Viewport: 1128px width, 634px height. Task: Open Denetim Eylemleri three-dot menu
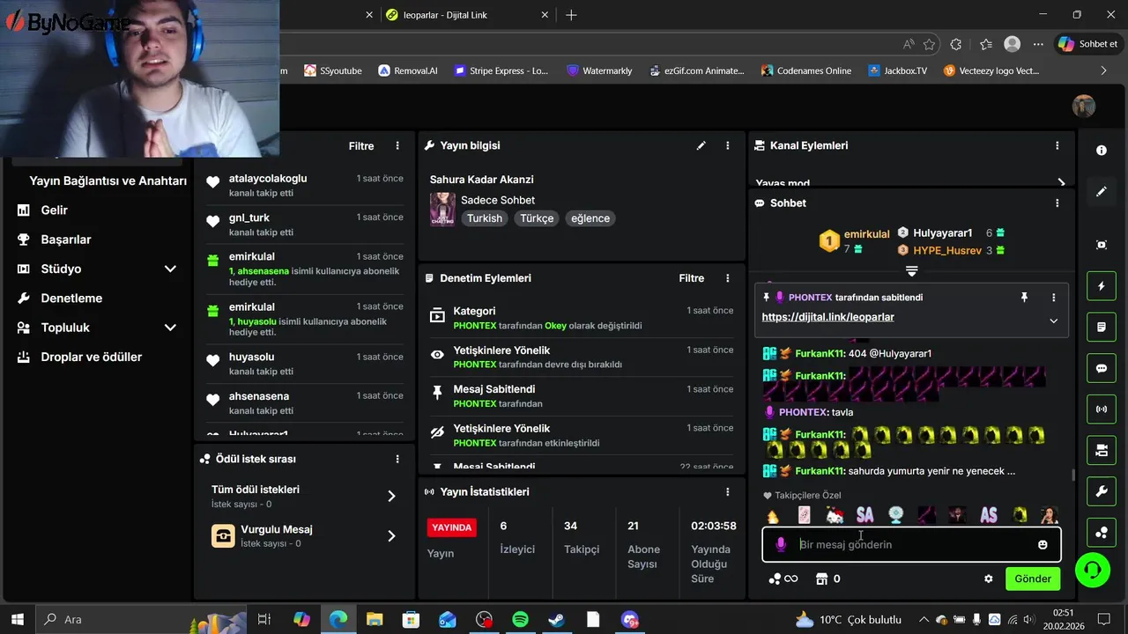[728, 278]
